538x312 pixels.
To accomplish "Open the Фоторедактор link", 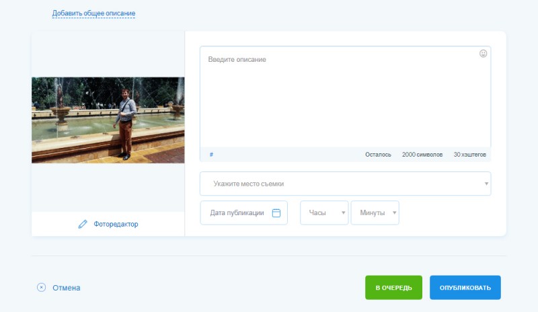I will point(116,224).
